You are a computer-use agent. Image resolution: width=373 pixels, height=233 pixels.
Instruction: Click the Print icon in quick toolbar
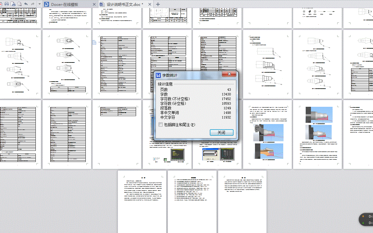click(6, 4)
